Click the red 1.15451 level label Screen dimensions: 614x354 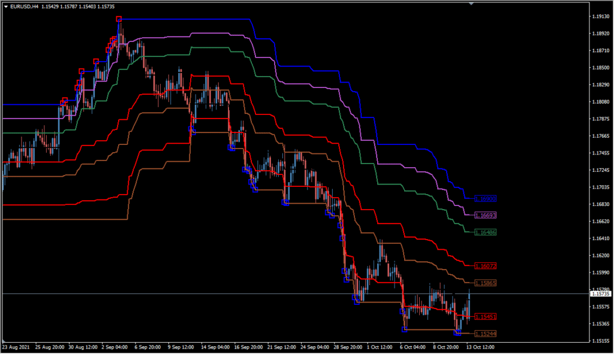coord(485,316)
